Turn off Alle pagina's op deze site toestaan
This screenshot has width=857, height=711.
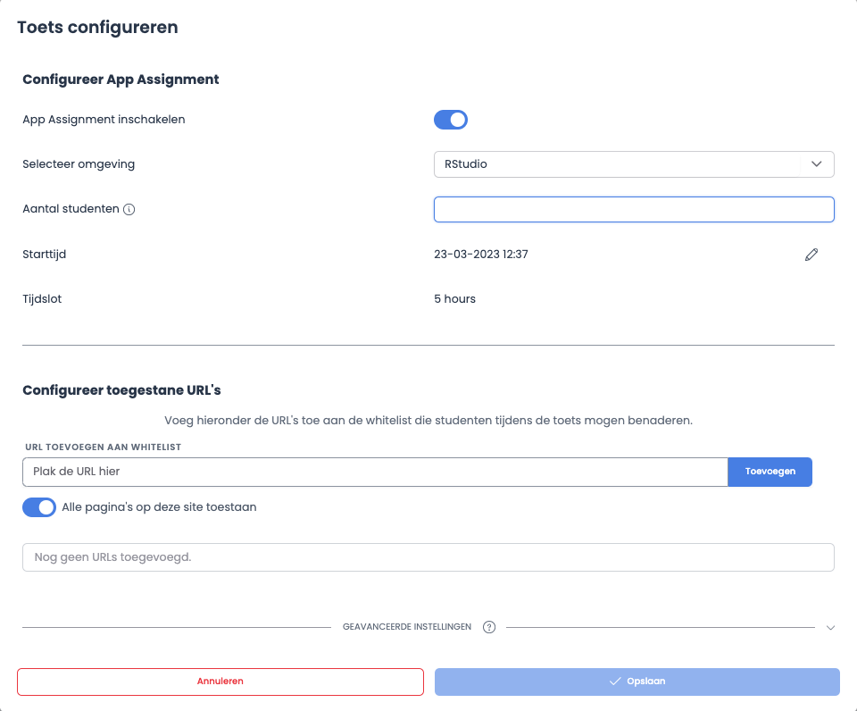[x=39, y=506]
